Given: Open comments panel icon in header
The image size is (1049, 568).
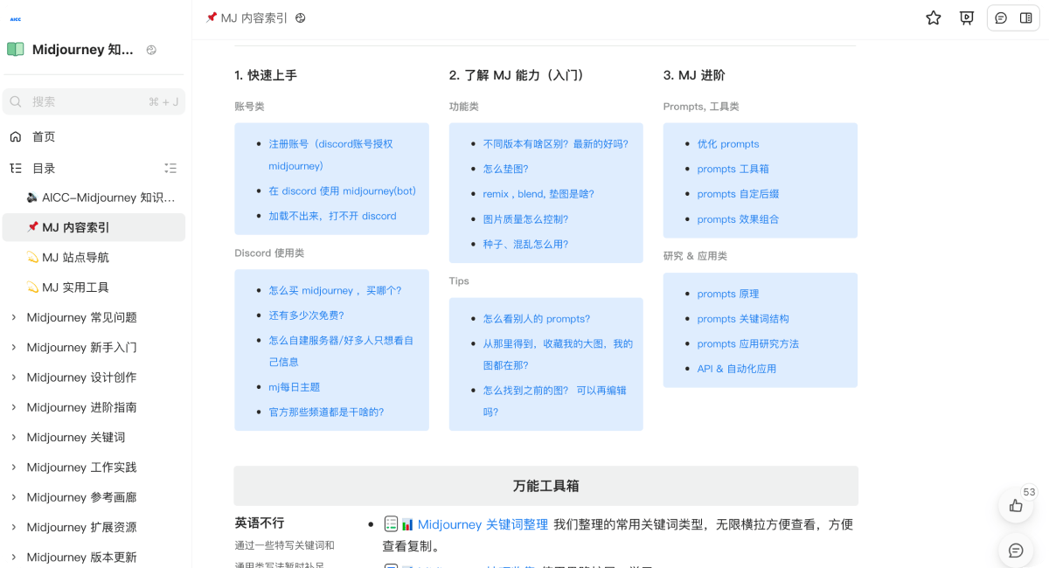Looking at the screenshot, I should [1001, 17].
